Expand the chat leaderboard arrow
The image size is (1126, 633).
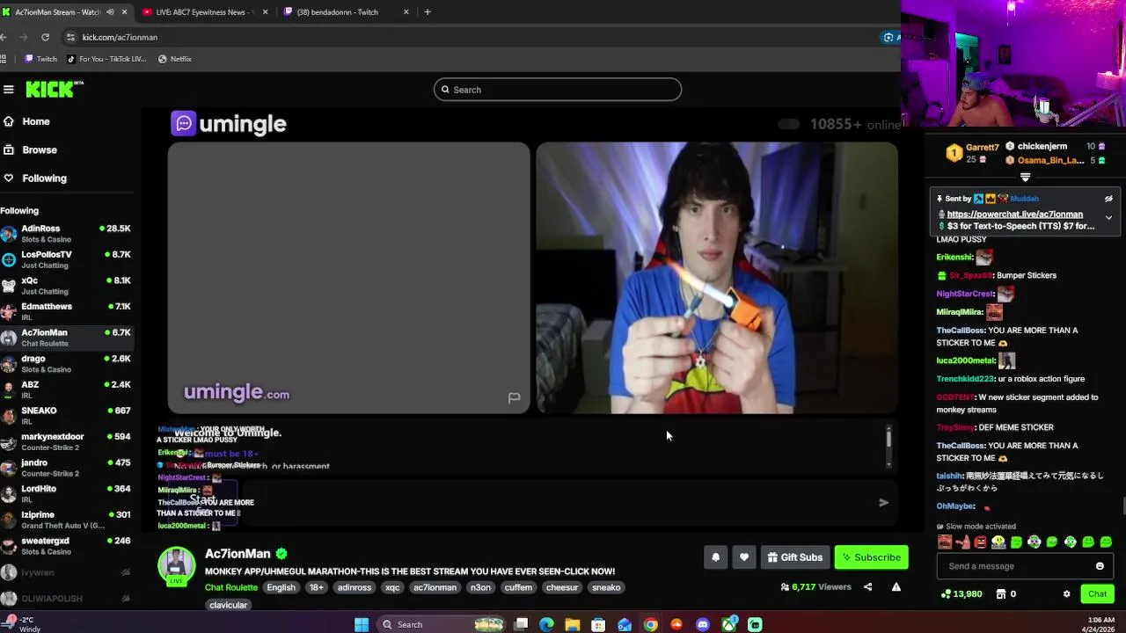coord(1025,178)
